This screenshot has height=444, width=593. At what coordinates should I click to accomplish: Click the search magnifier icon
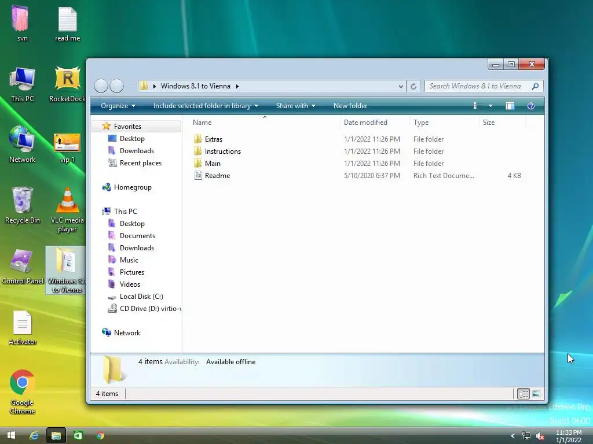click(535, 86)
